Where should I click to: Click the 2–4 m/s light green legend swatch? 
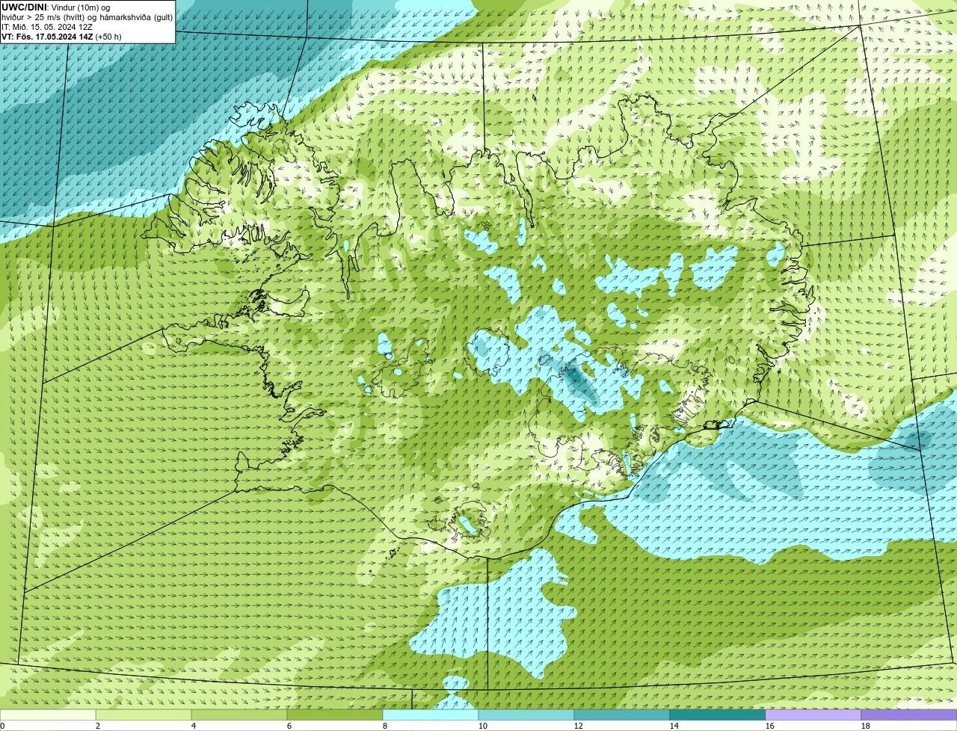pos(144,715)
